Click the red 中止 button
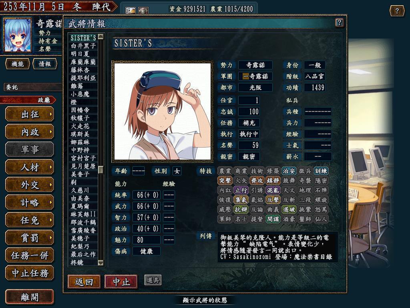This screenshot has width=410, height=308. (x=121, y=282)
